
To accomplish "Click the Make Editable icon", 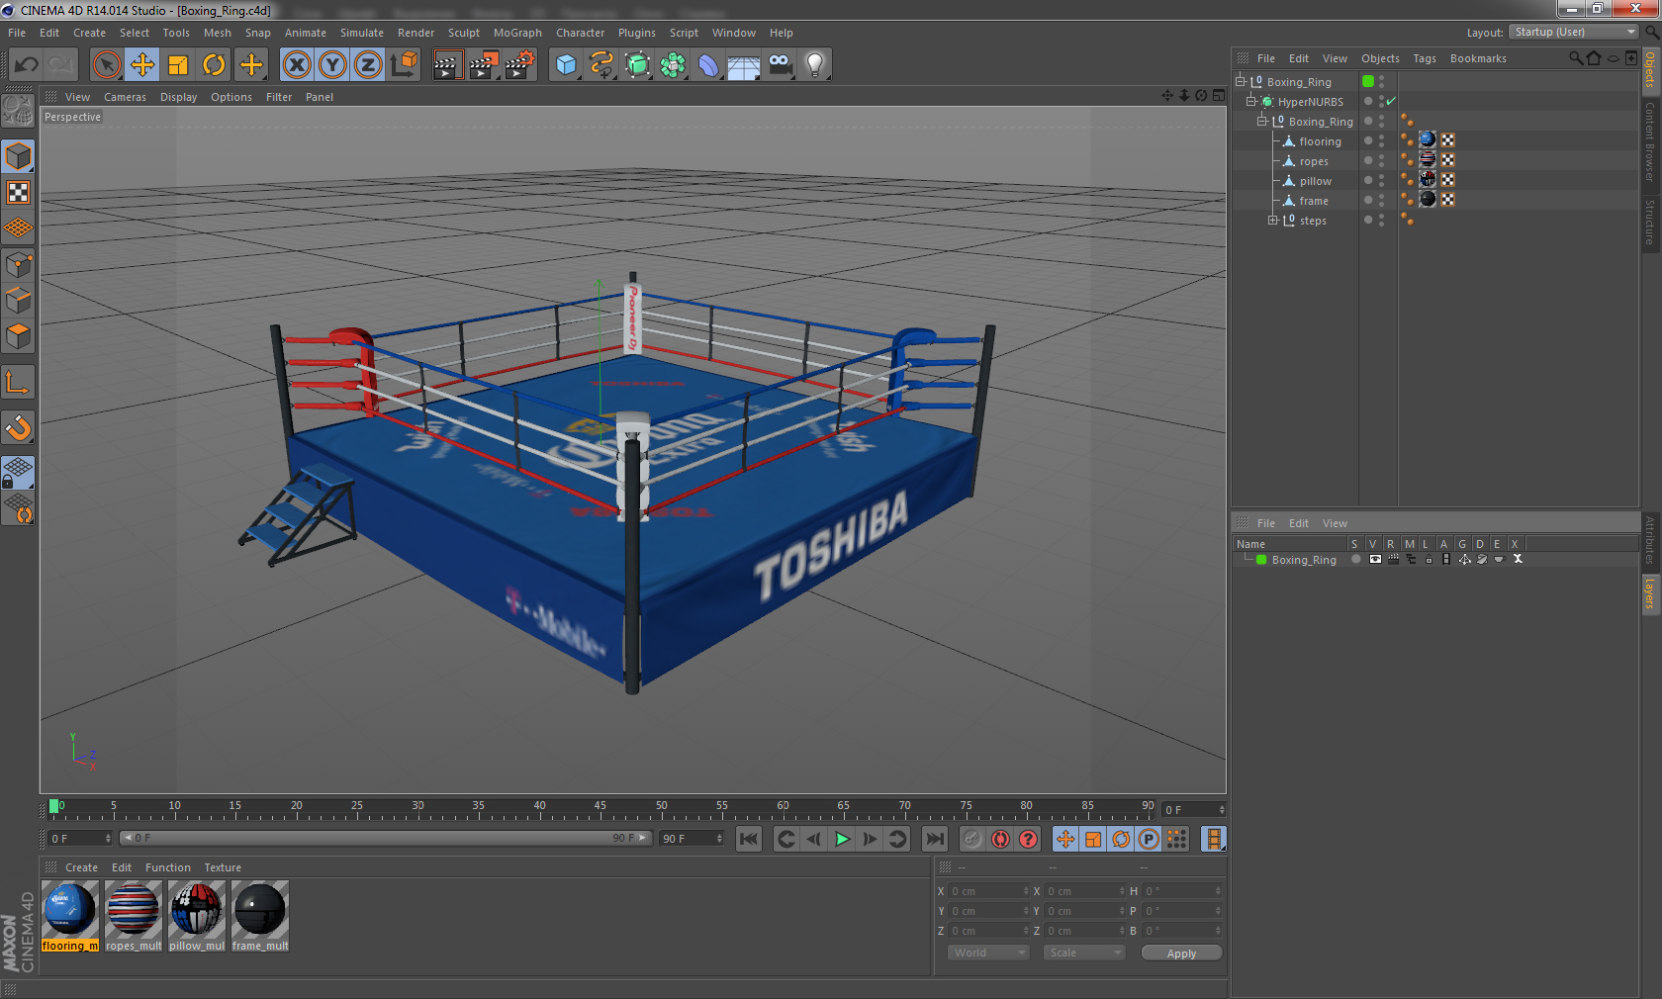I will [x=18, y=111].
